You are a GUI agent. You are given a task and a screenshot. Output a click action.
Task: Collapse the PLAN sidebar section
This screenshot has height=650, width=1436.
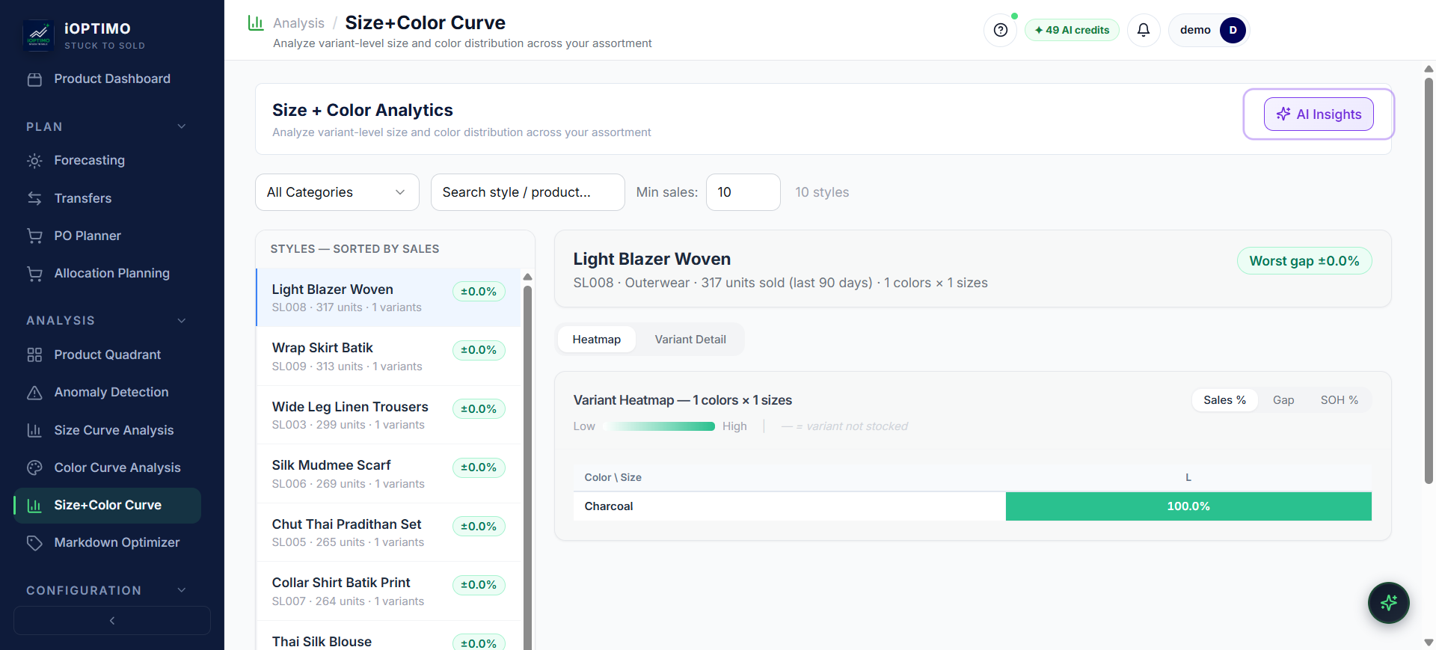tap(182, 126)
